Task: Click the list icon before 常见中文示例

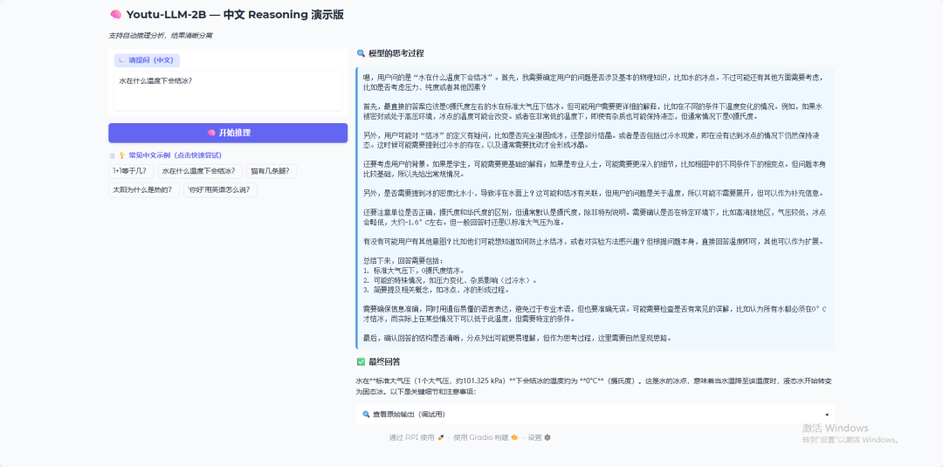Action: [x=112, y=155]
